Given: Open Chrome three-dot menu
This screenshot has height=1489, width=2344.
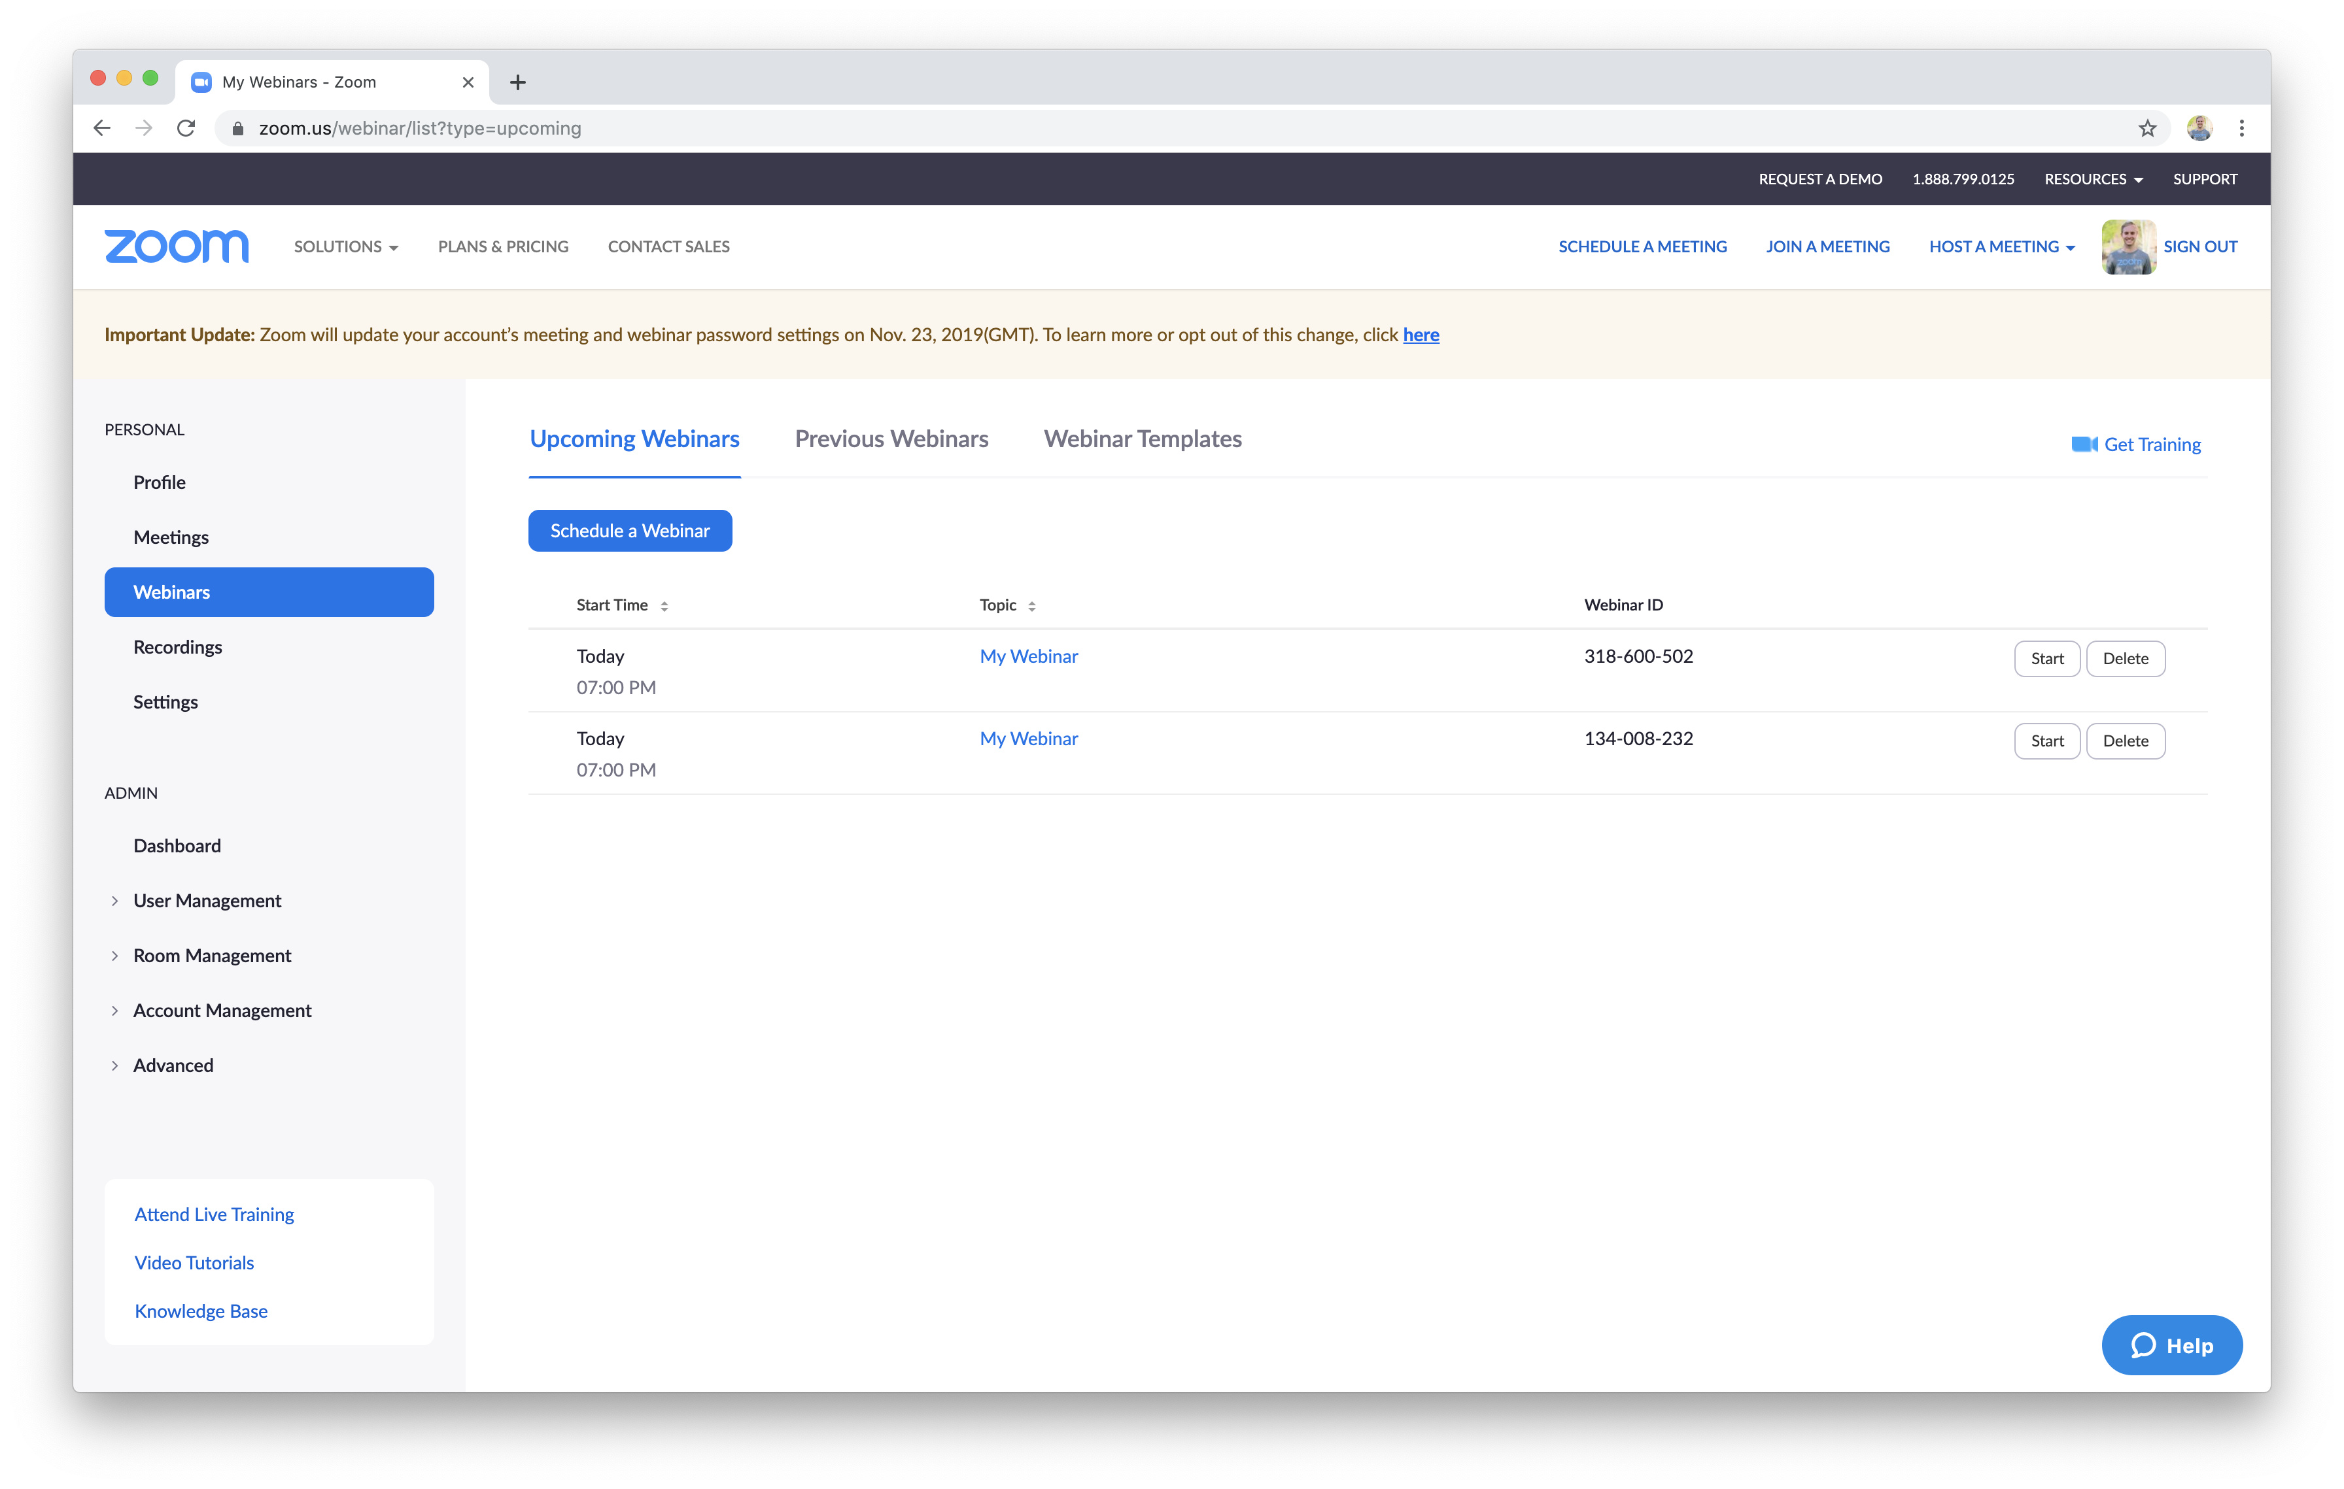Looking at the screenshot, I should pos(2242,128).
